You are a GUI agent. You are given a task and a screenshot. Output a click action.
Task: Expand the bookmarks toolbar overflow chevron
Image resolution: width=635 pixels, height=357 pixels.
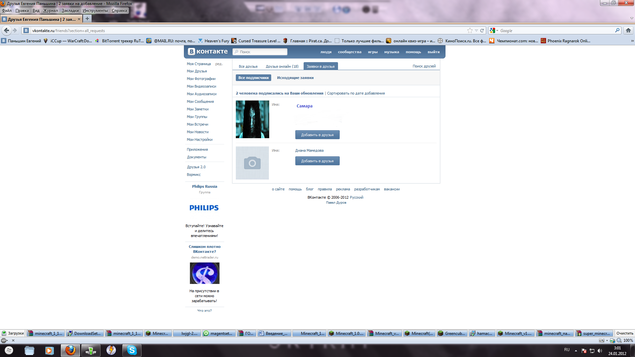click(632, 41)
